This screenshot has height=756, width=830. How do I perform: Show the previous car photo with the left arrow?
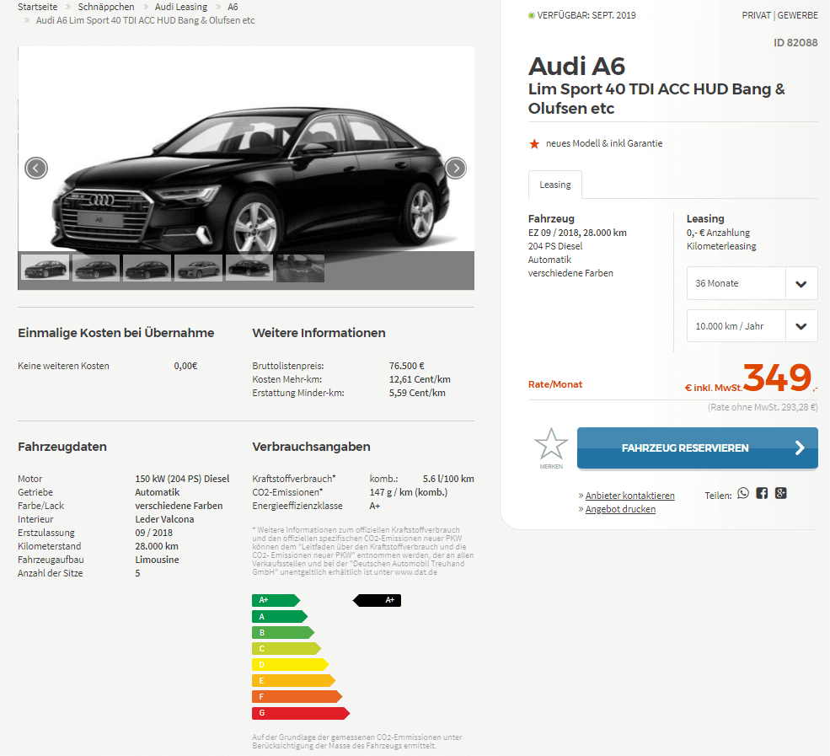tap(36, 169)
